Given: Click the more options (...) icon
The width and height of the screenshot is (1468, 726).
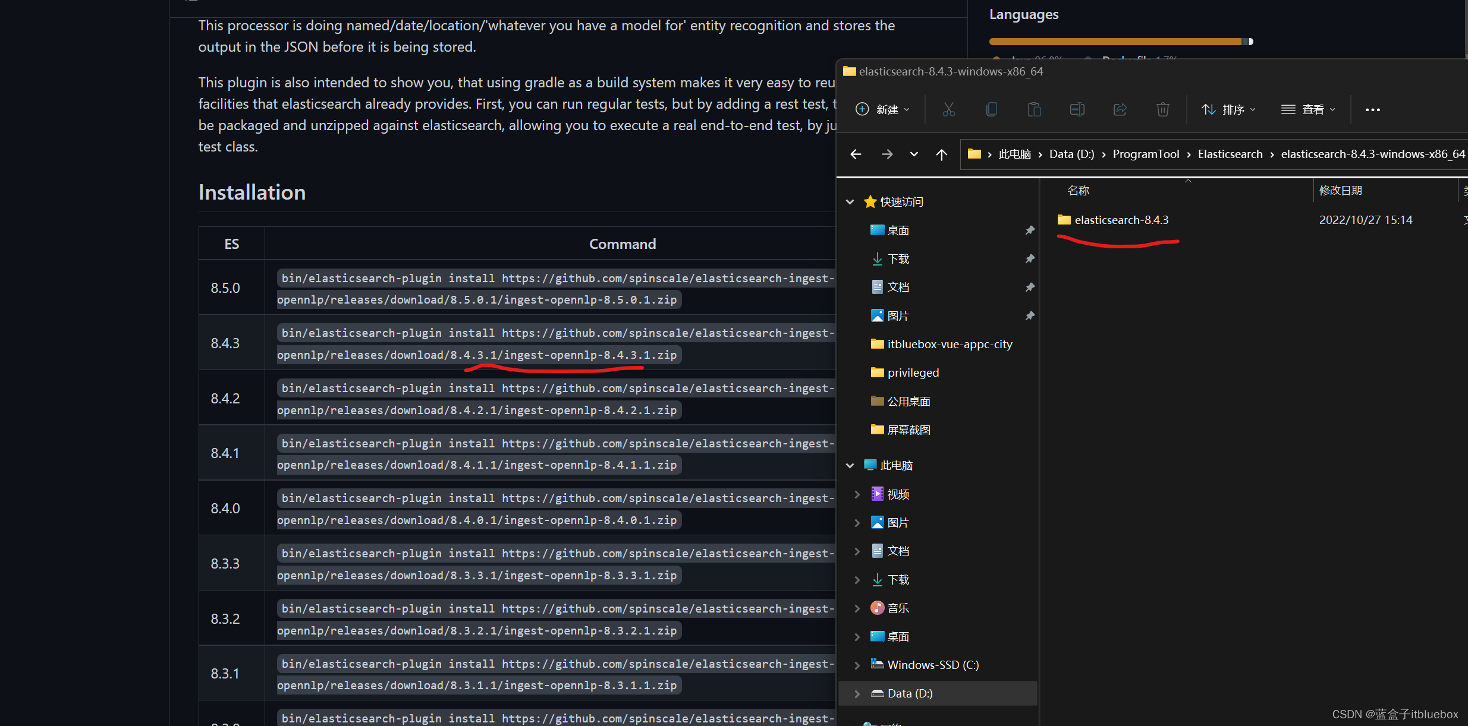Looking at the screenshot, I should click(x=1373, y=111).
